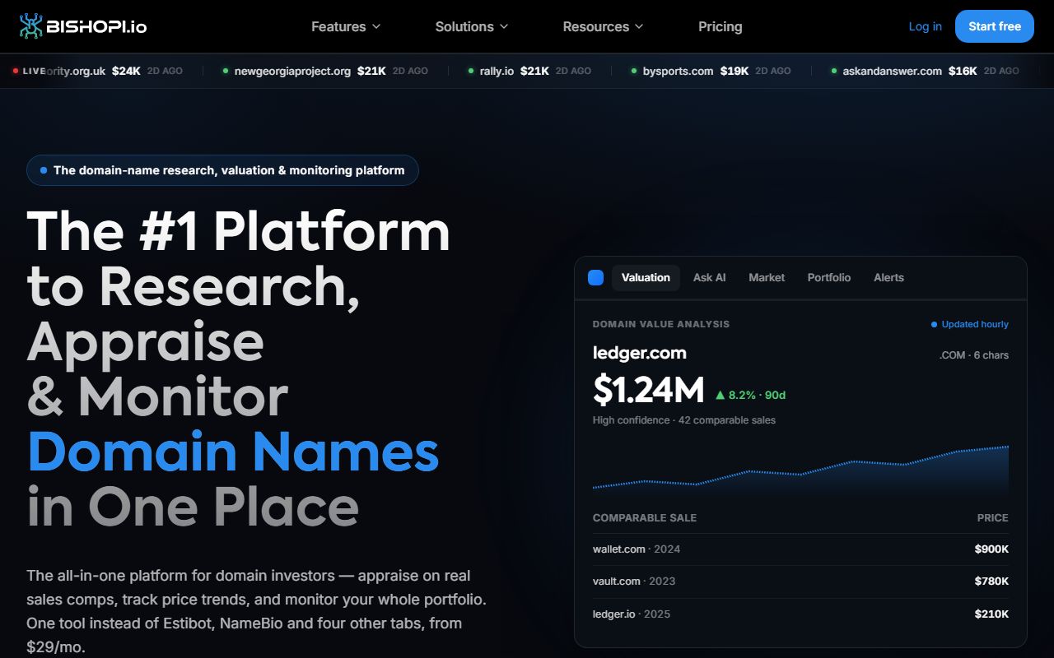Viewport: 1054px width, 658px height.
Task: Click the $780K price value
Action: pos(991,582)
